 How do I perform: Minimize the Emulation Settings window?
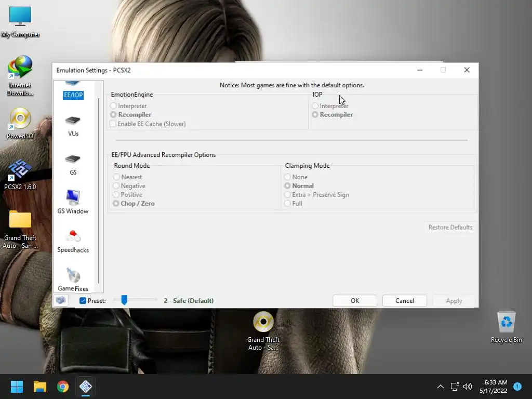click(420, 70)
